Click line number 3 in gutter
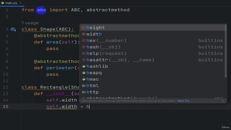231x130 pixels. [x=7, y=29]
